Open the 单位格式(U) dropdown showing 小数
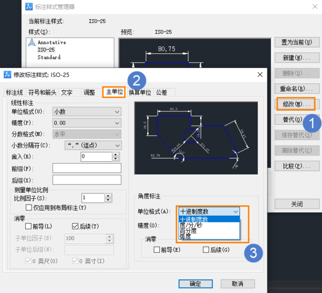 (x=87, y=112)
